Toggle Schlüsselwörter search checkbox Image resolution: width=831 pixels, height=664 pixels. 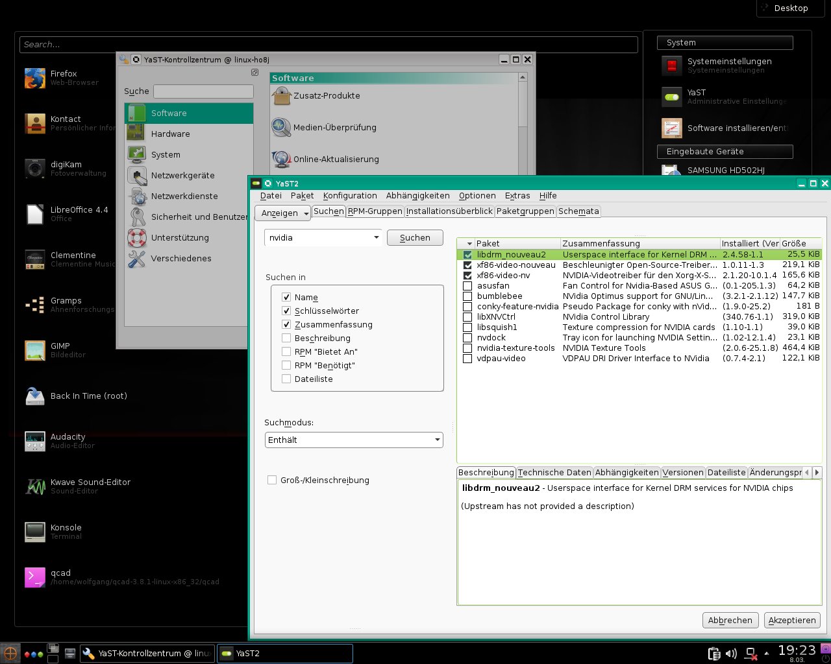coord(286,311)
